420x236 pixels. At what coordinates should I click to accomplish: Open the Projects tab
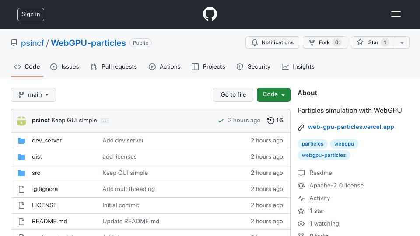point(208,66)
